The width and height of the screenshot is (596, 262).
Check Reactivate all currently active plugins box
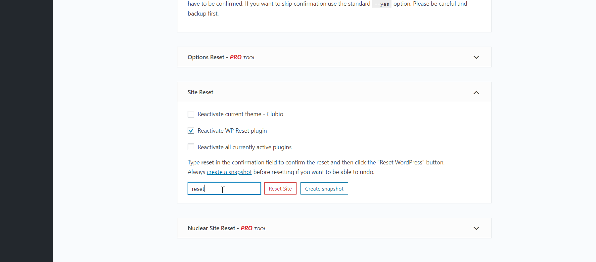tap(191, 147)
